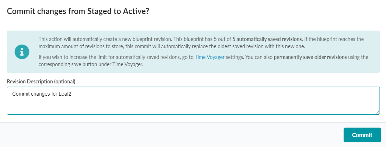
Task: Click the word "Active?" in the dialog title
Action: [x=136, y=11]
